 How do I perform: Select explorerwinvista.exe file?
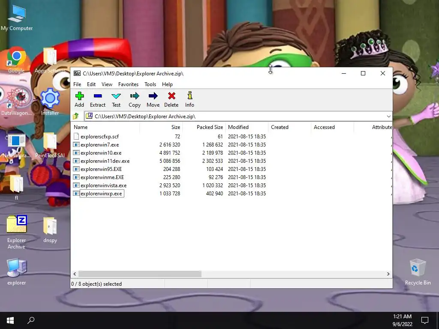[104, 185]
